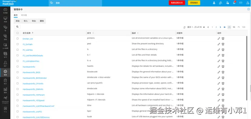
Task: Check the FS_ListHiddenFiles row checkbox
Action: click(x=18, y=61)
